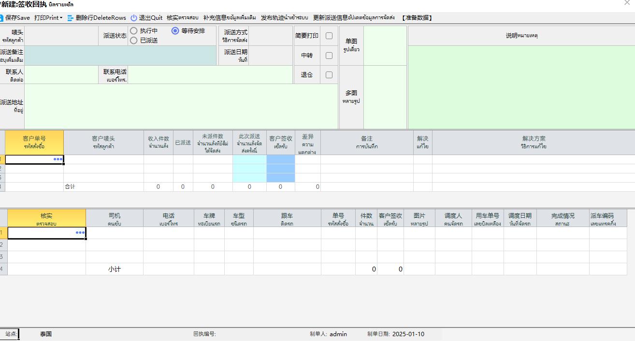Click the 未派件数 column header
The image size is (635, 341).
[x=213, y=142]
